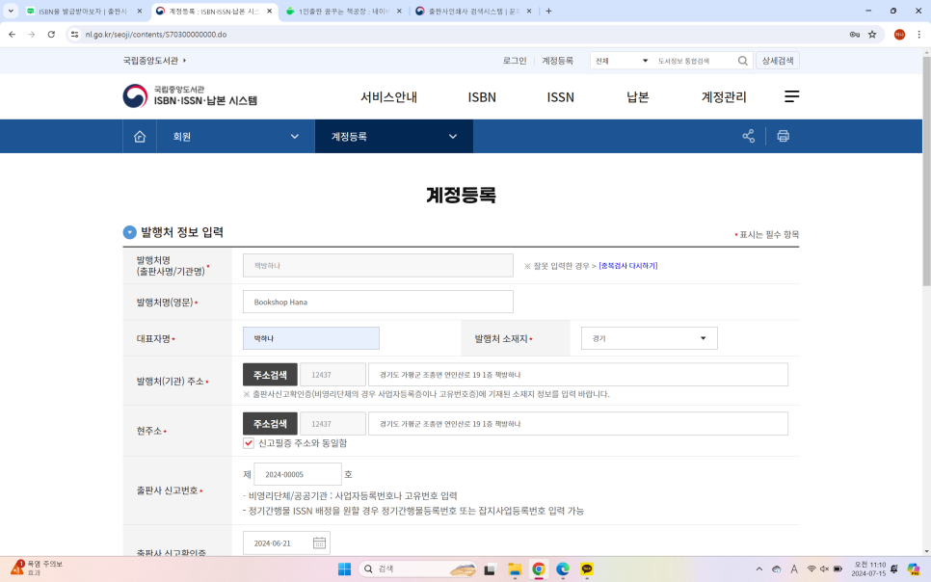Click the 발행처명(영문) Bookshop Hana field

pyautogui.click(x=378, y=302)
